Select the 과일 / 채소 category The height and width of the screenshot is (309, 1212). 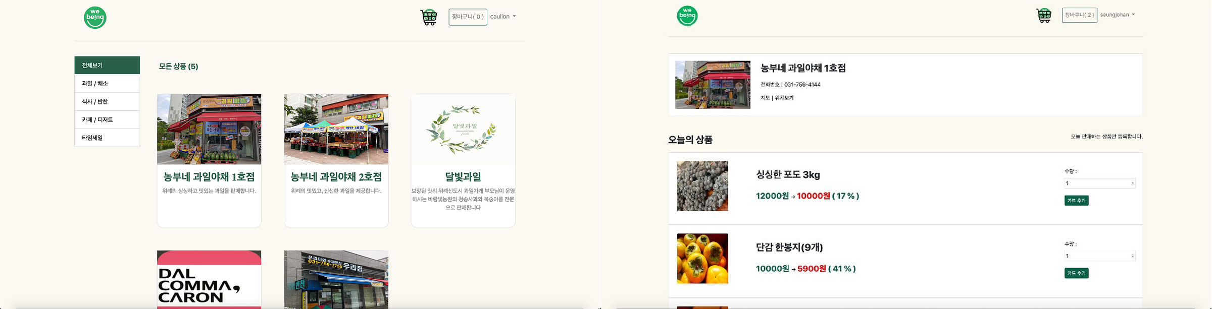[x=107, y=84]
